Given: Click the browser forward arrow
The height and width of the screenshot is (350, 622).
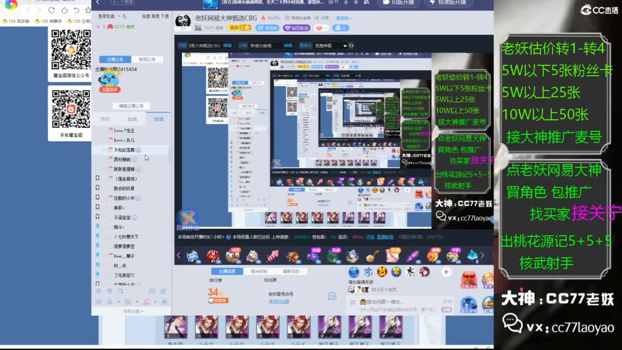Looking at the screenshot, I should point(39,10).
